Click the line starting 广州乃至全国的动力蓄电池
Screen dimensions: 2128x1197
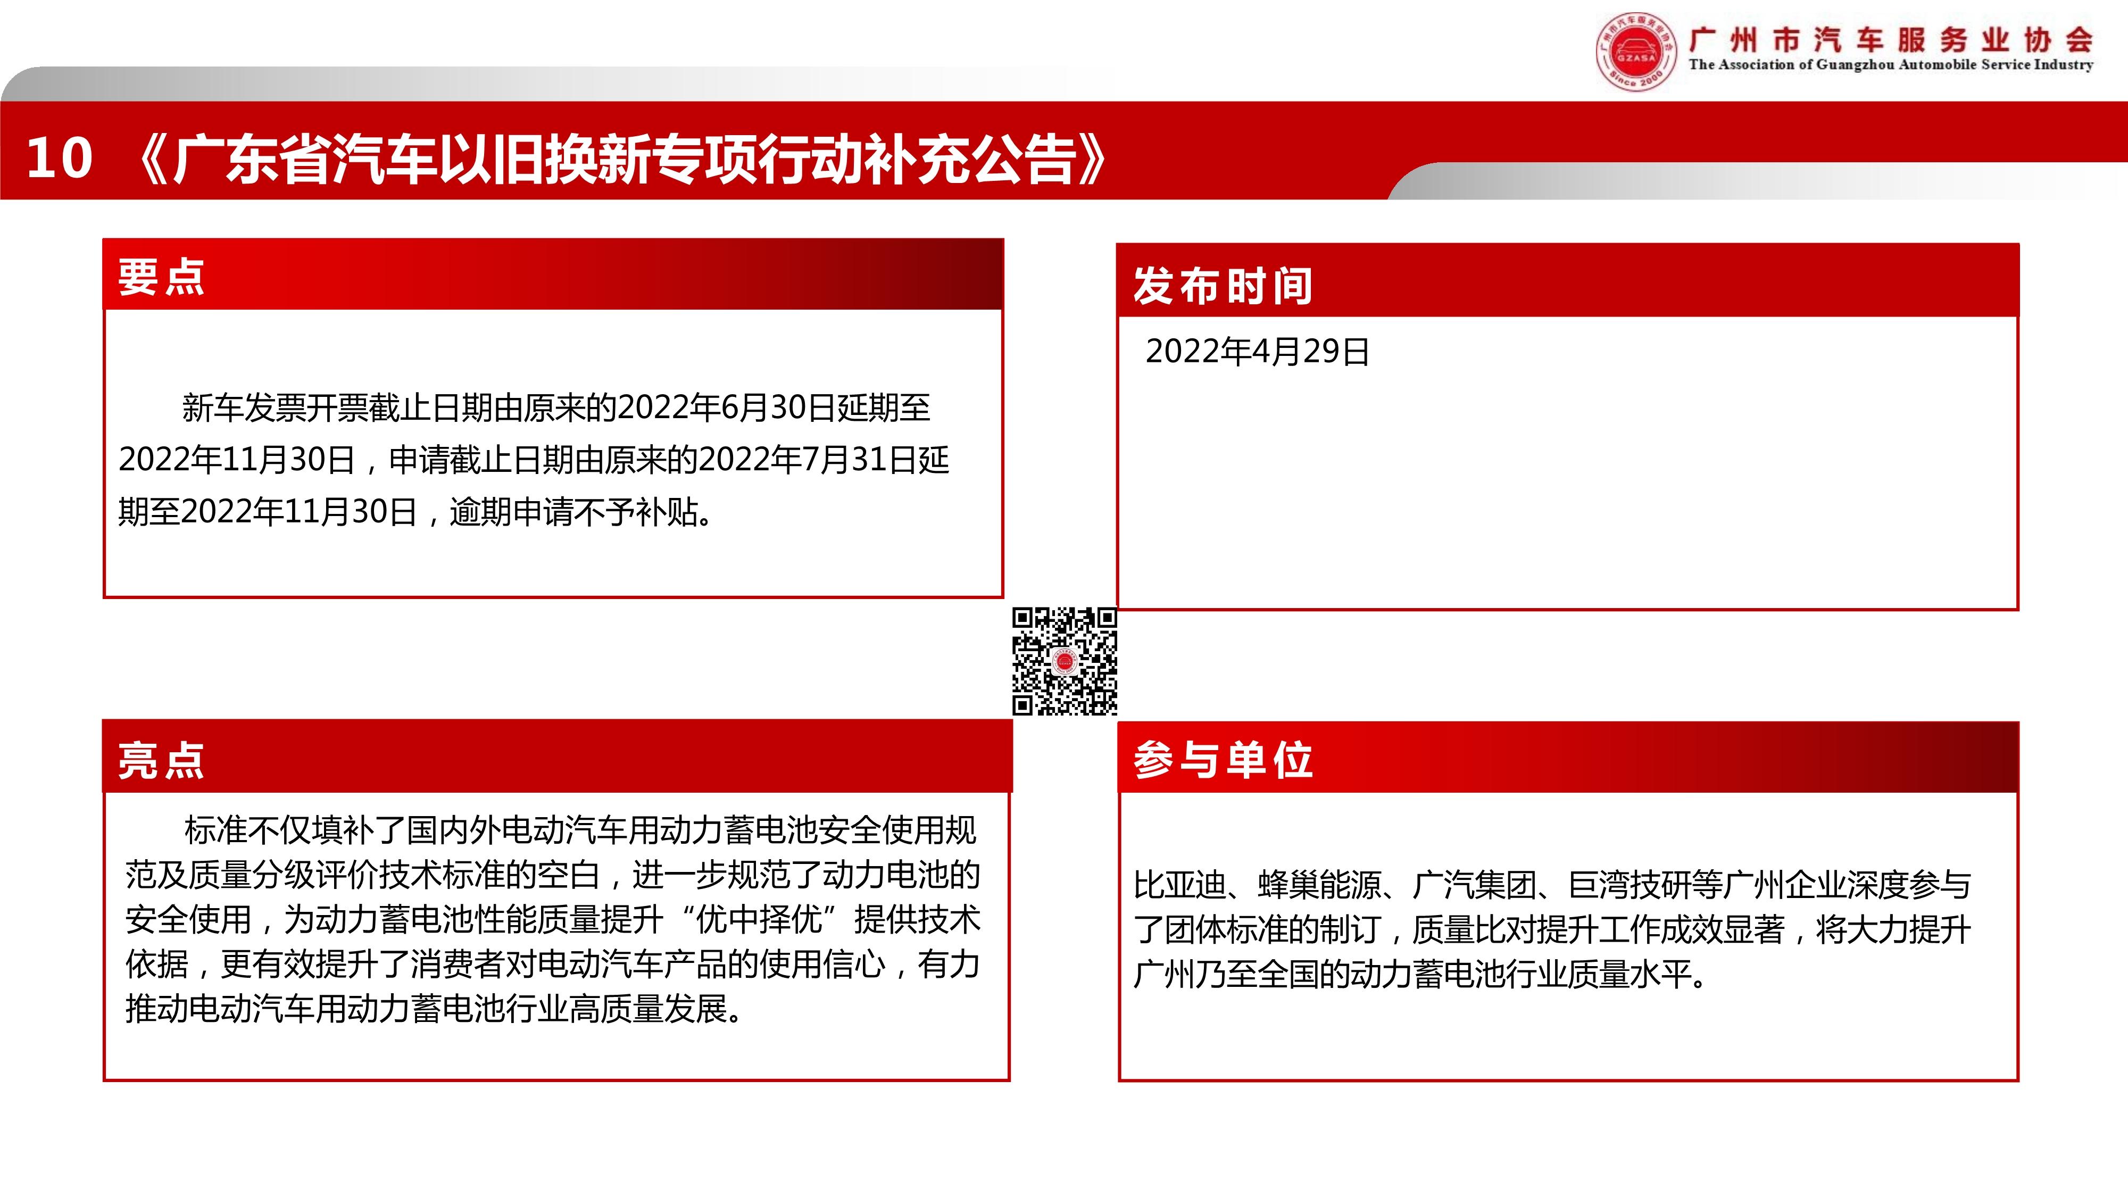(1422, 975)
